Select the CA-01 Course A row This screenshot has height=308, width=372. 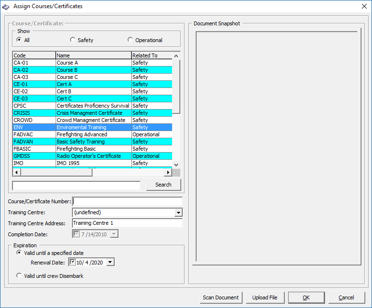[x=93, y=63]
